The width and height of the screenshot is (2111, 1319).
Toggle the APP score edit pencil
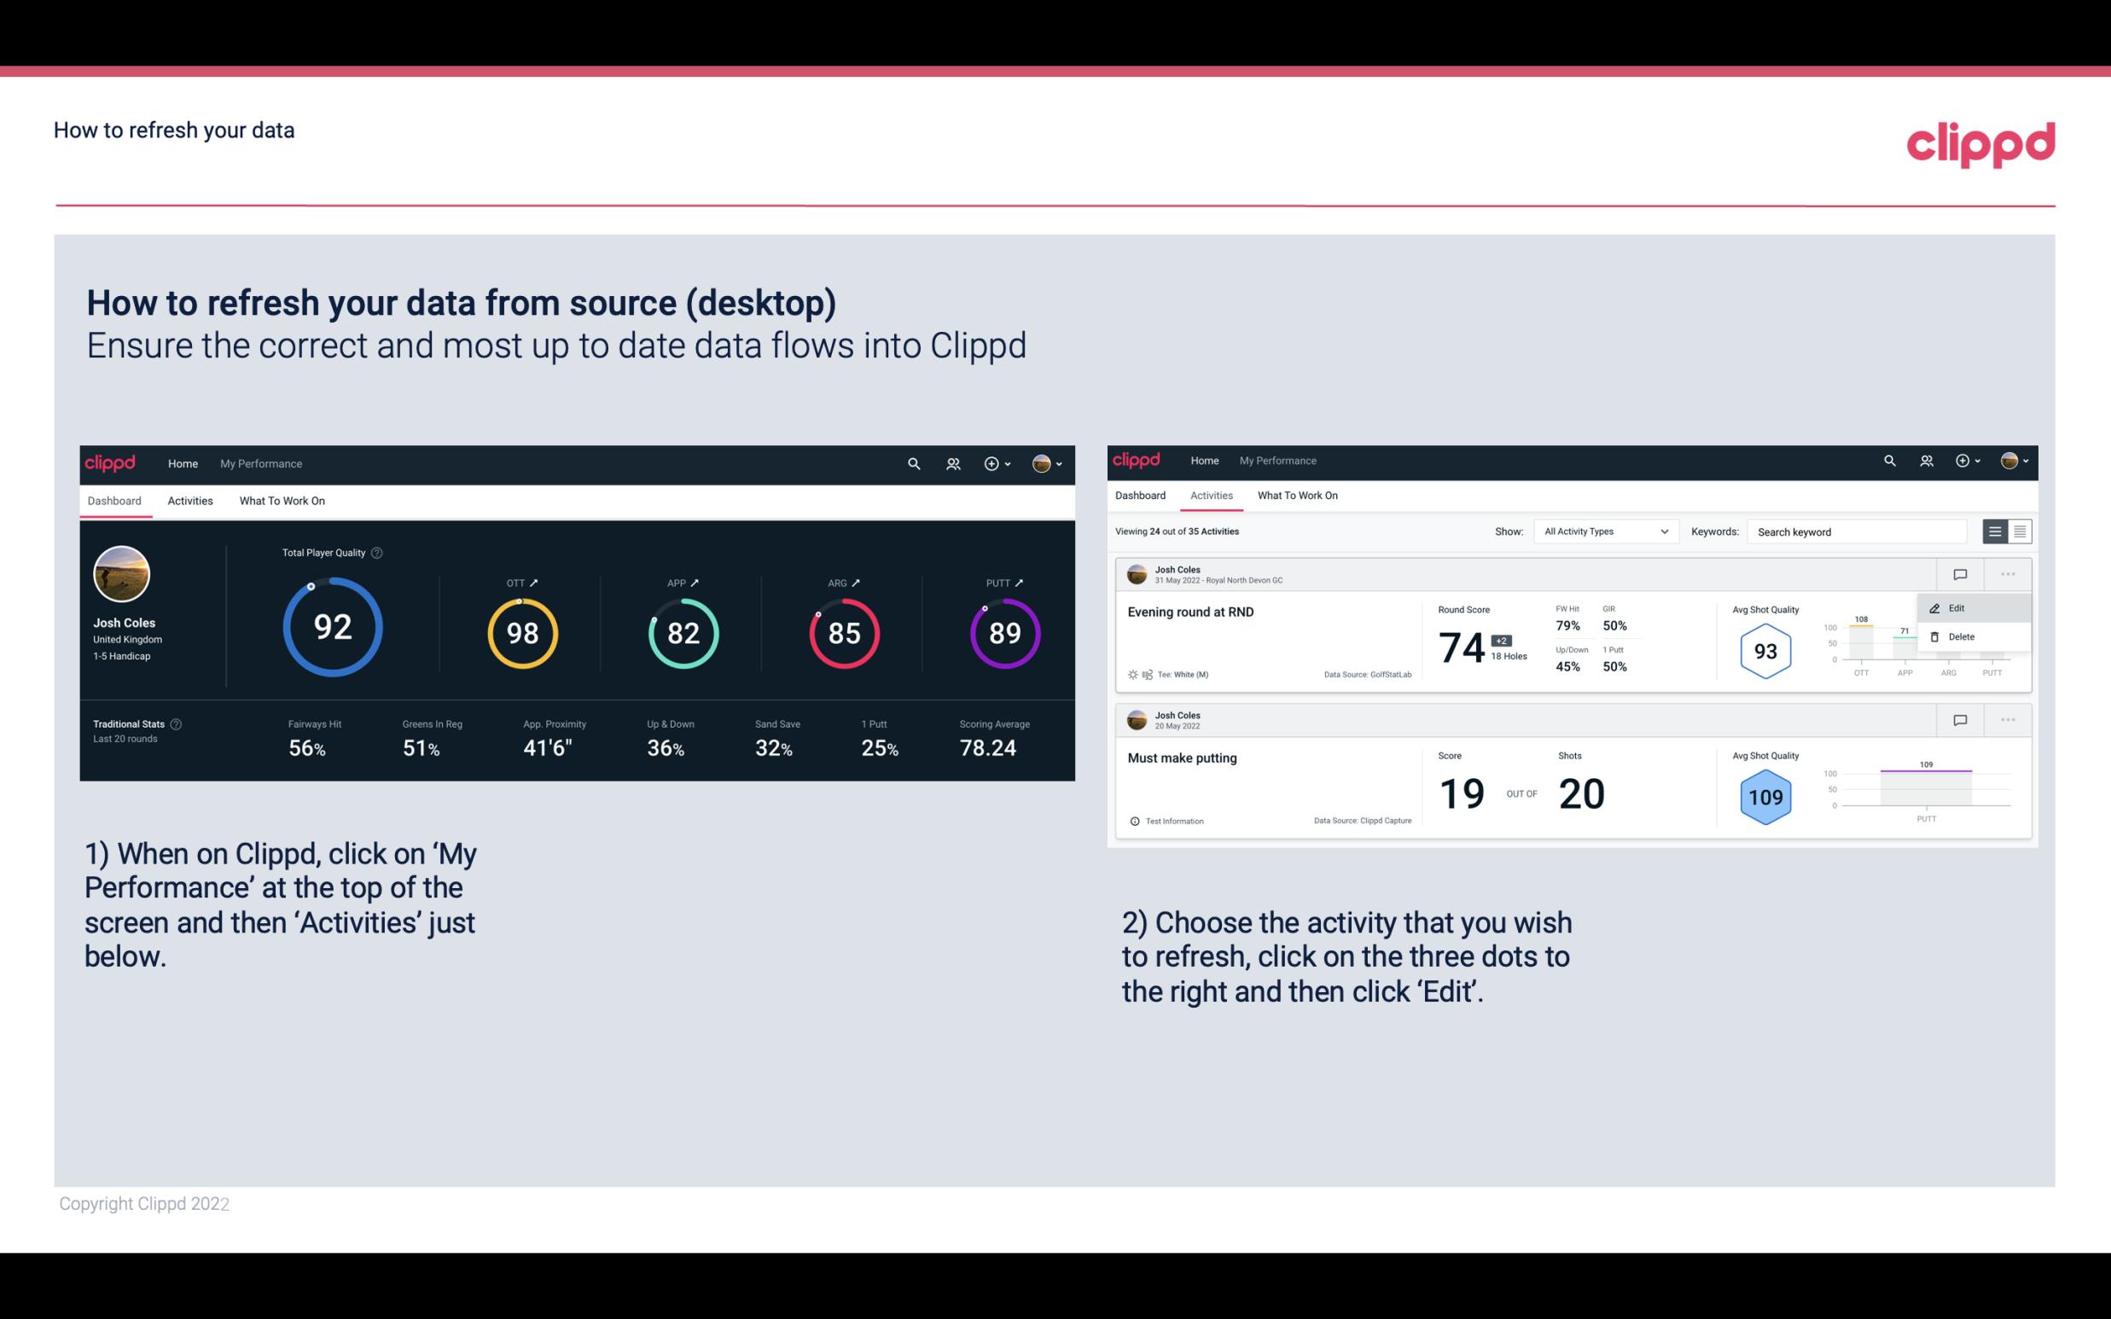tap(696, 582)
